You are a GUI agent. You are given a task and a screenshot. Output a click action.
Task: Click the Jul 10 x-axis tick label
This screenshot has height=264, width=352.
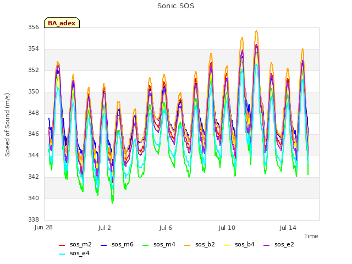click(x=227, y=228)
